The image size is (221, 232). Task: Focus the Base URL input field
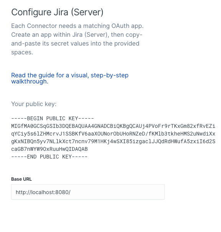coord(88,192)
